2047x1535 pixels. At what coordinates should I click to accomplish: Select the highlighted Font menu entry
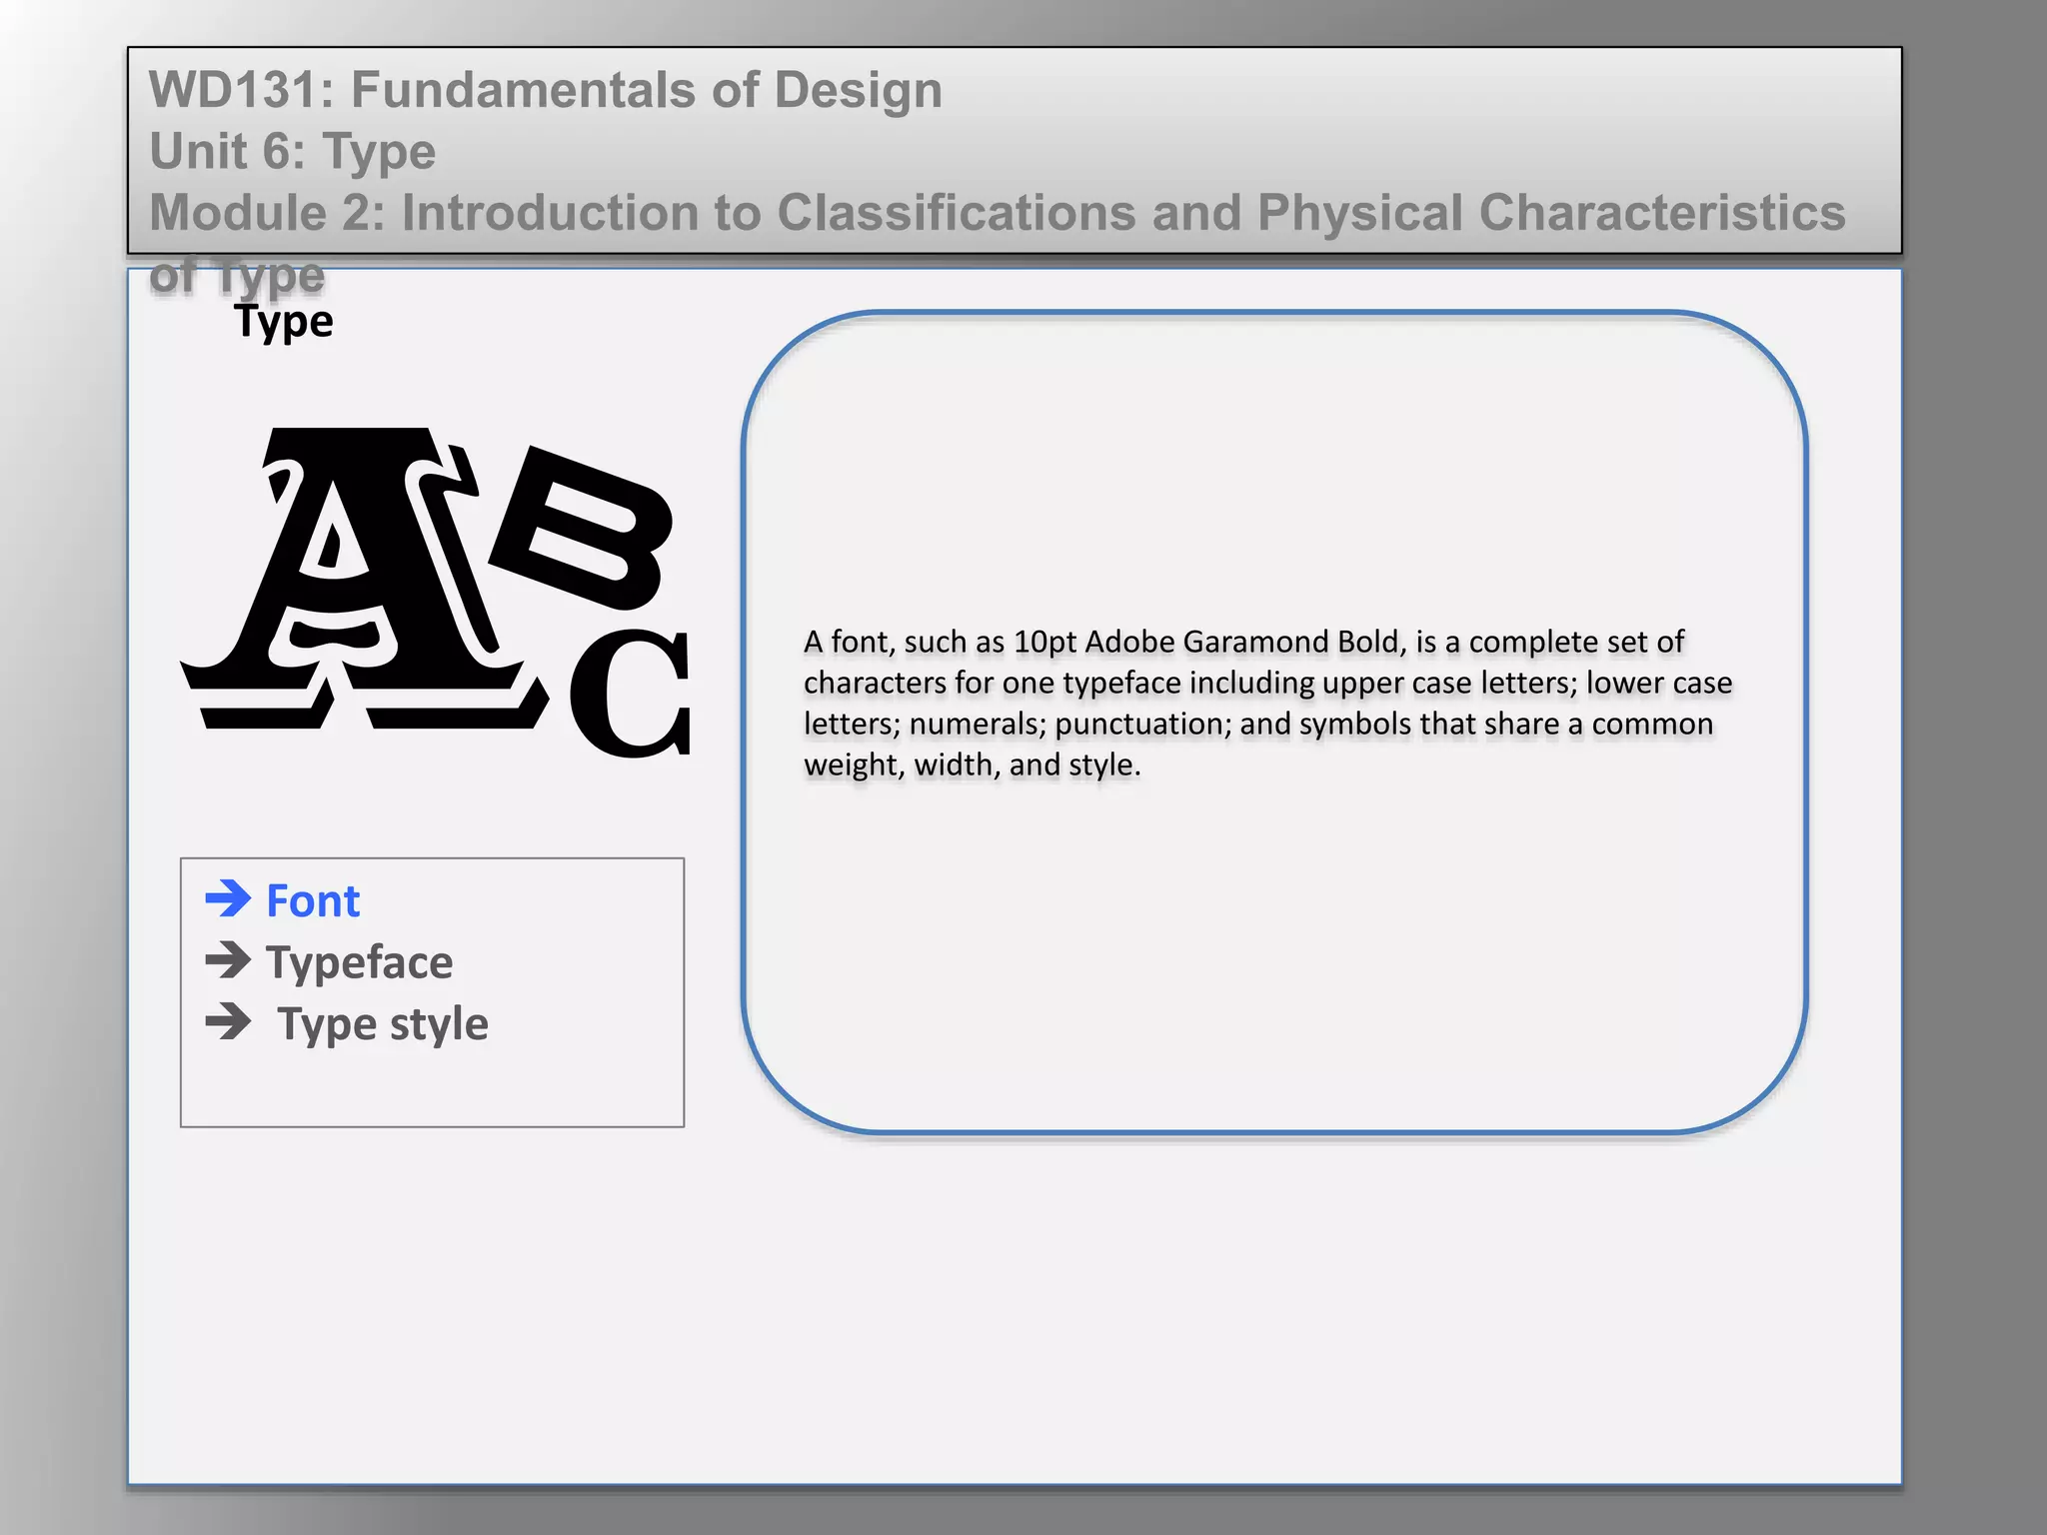coord(313,900)
